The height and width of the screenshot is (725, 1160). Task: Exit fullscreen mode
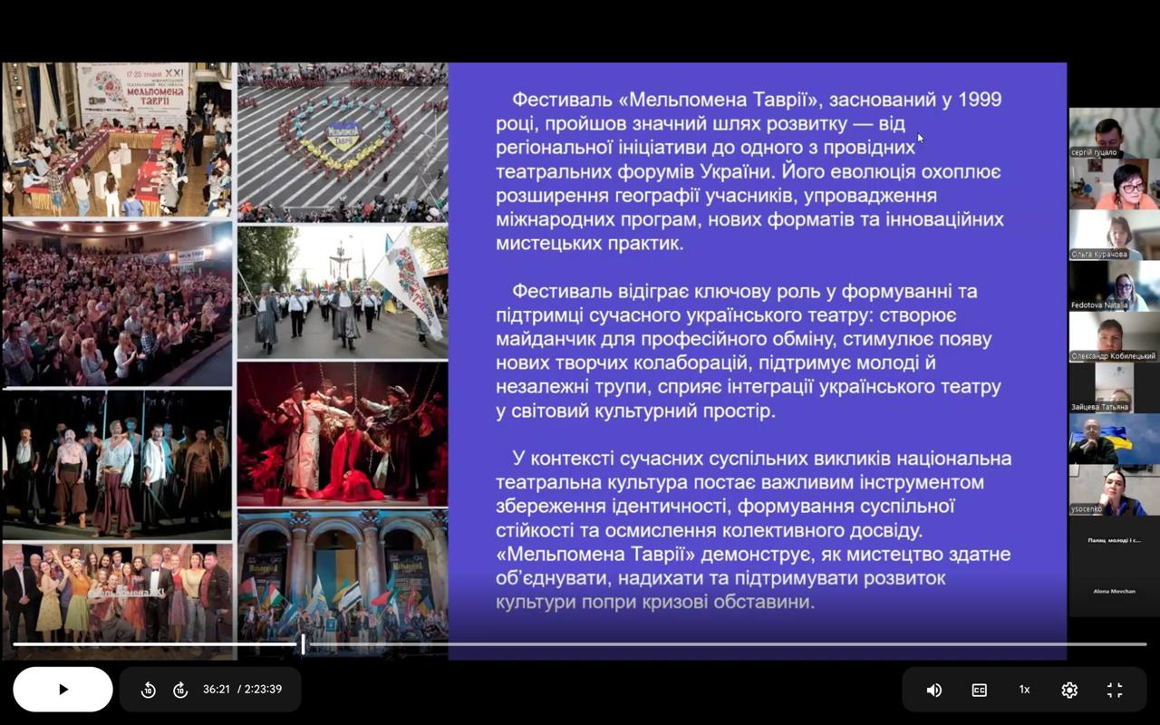coord(1115,690)
